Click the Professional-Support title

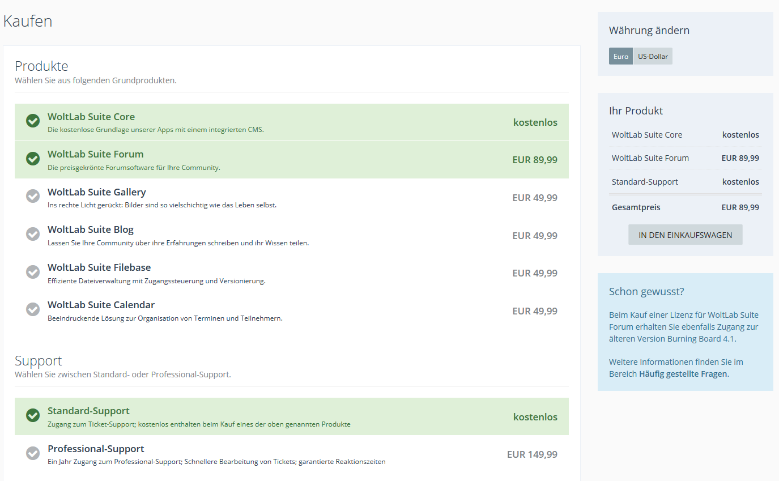pyautogui.click(x=96, y=449)
